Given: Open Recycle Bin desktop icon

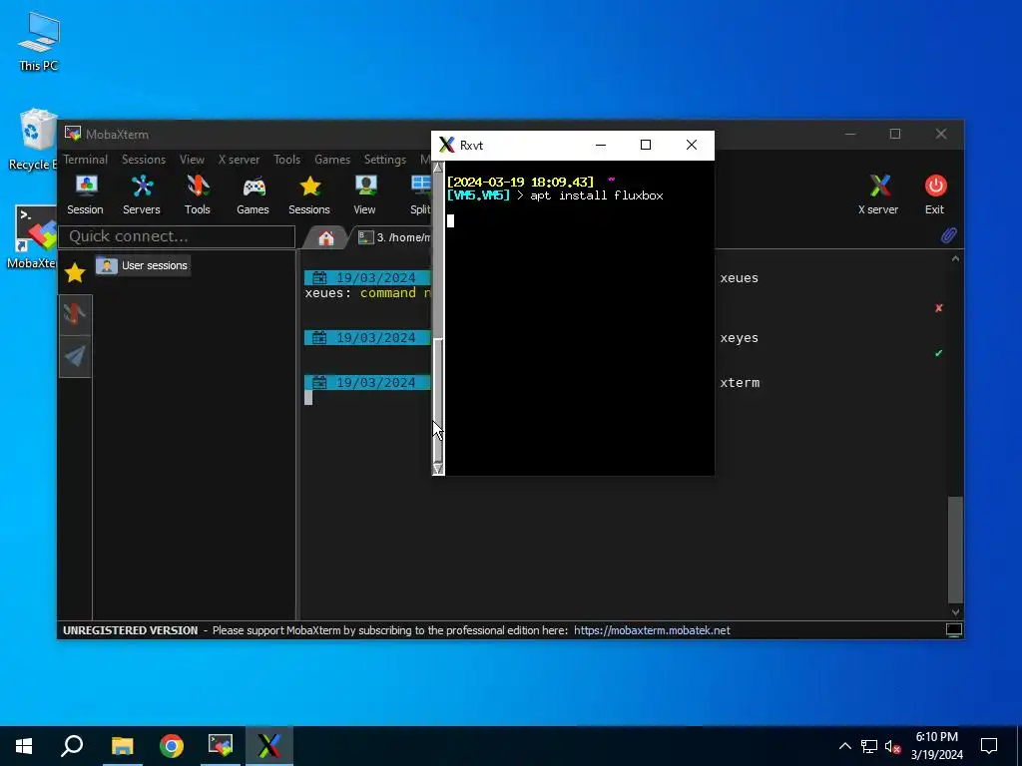Looking at the screenshot, I should pyautogui.click(x=33, y=140).
